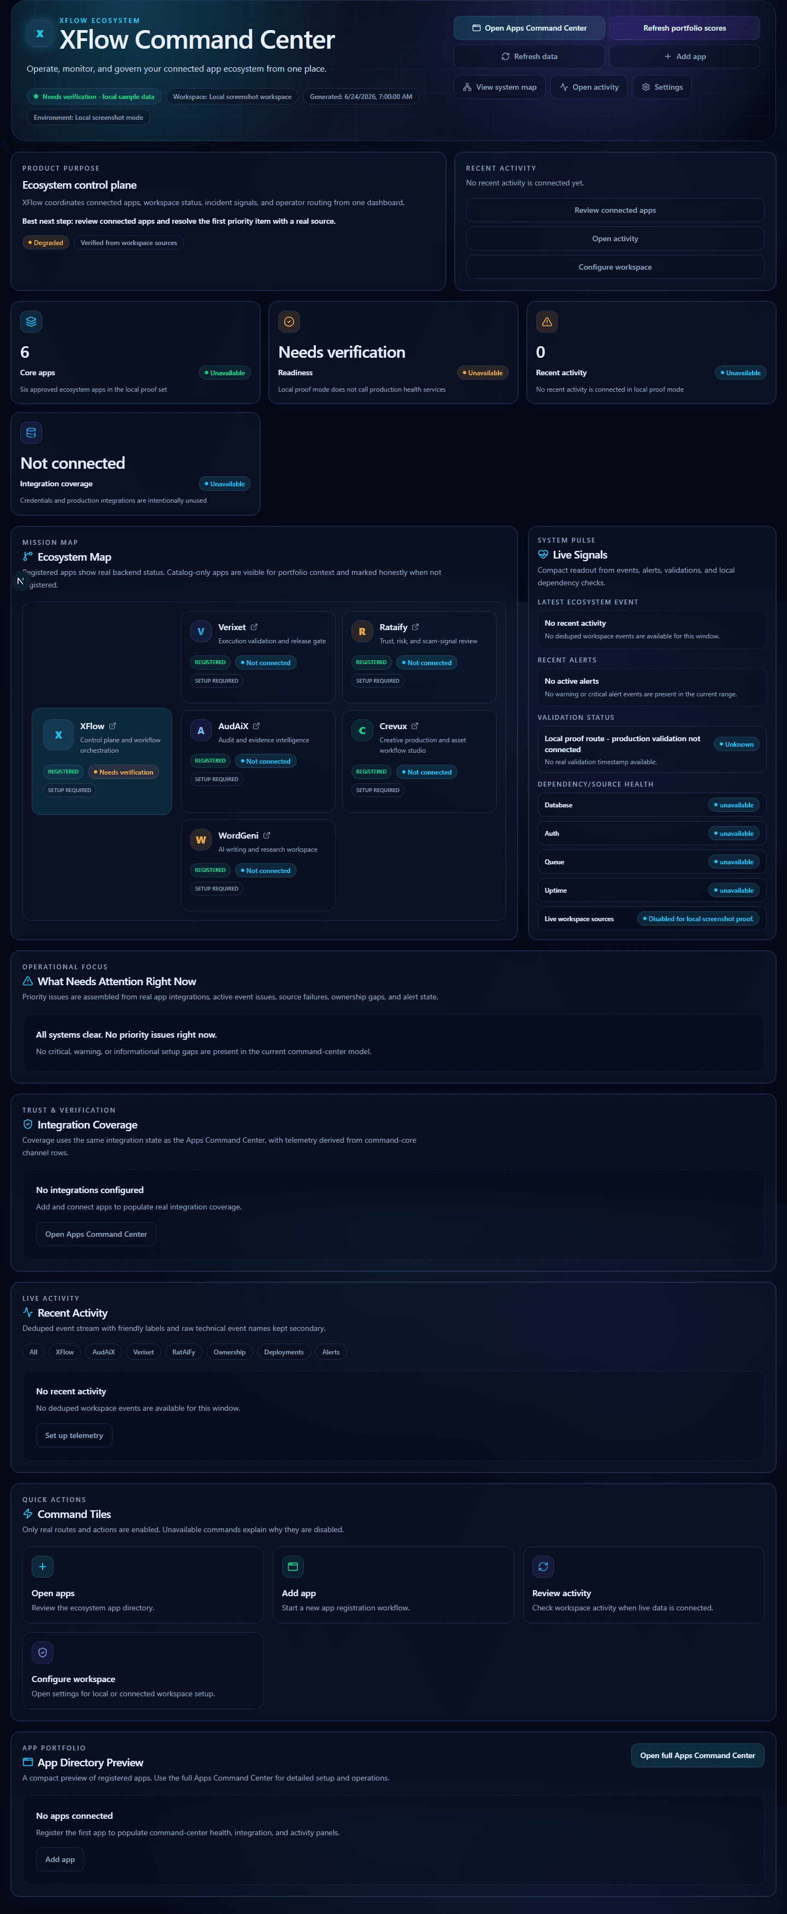The width and height of the screenshot is (787, 1914).
Task: Filter recent activity by Deployments
Action: 284,1352
